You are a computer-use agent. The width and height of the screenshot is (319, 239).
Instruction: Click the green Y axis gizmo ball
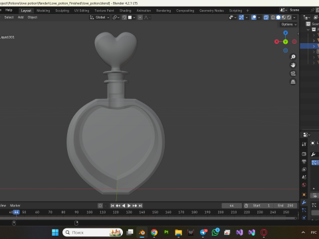point(285,42)
